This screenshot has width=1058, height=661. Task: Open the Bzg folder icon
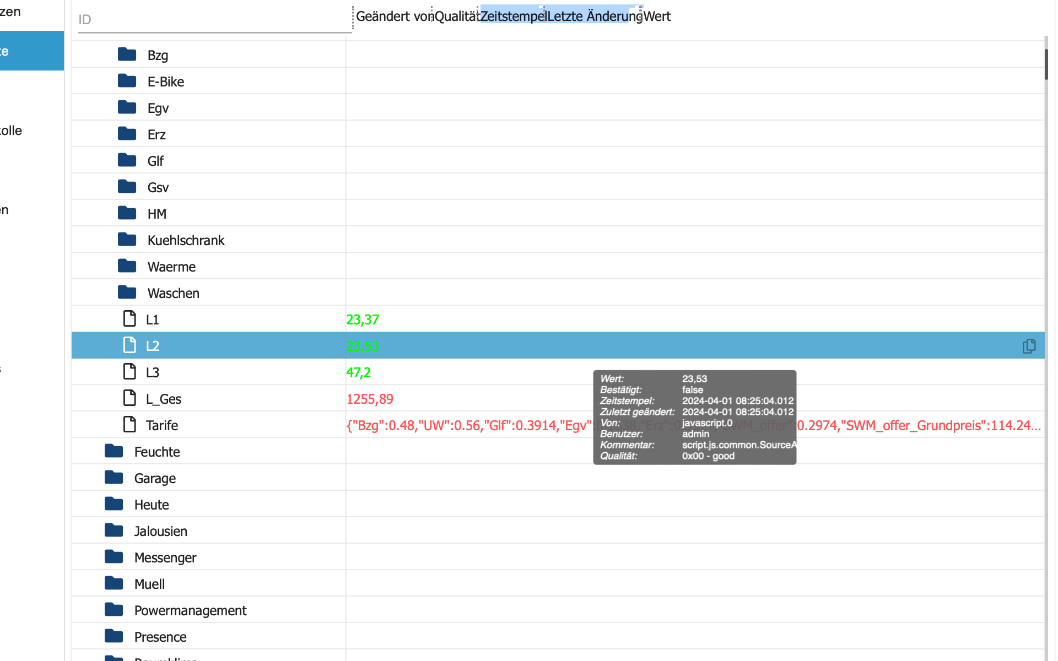[x=127, y=55]
